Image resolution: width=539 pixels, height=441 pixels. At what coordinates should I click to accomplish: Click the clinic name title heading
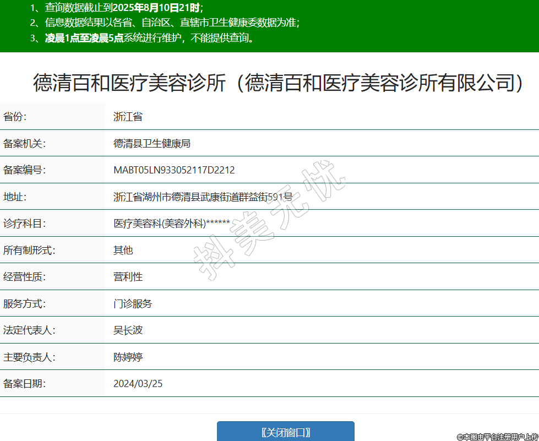pos(278,83)
